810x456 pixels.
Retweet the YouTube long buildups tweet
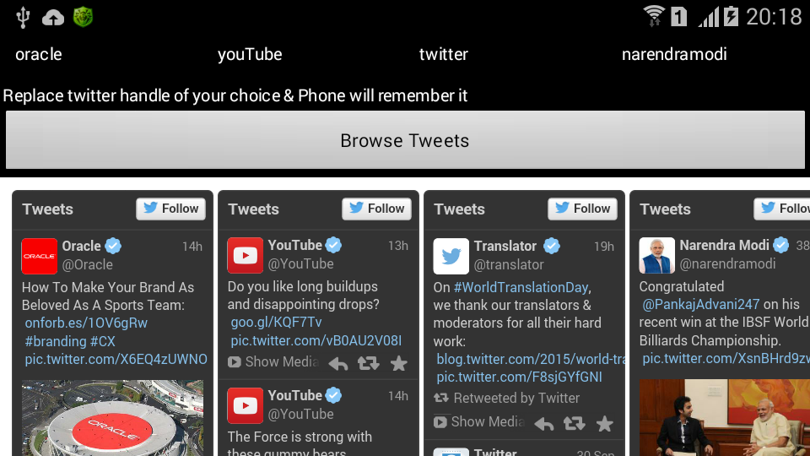coord(369,363)
